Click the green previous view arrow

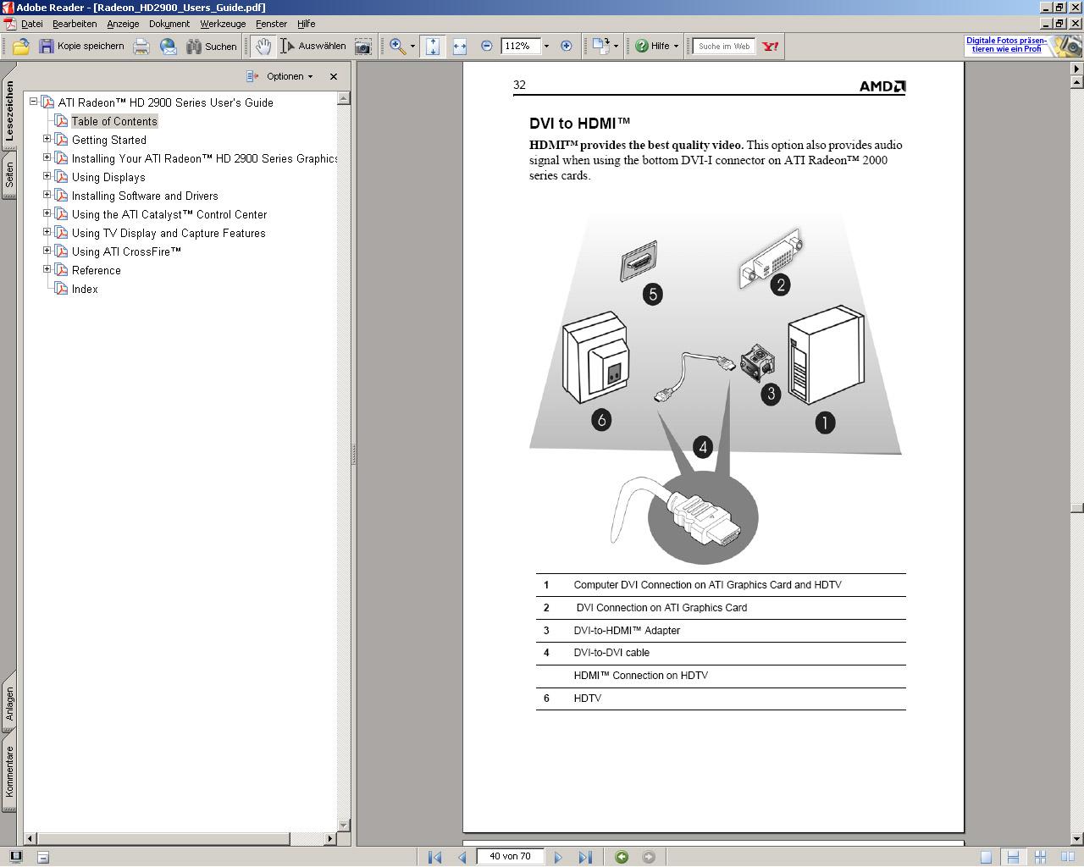622,857
